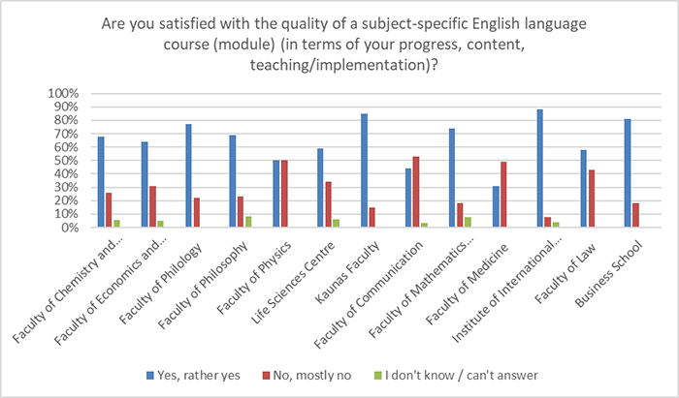Click the blue bar for Business School

click(x=629, y=173)
